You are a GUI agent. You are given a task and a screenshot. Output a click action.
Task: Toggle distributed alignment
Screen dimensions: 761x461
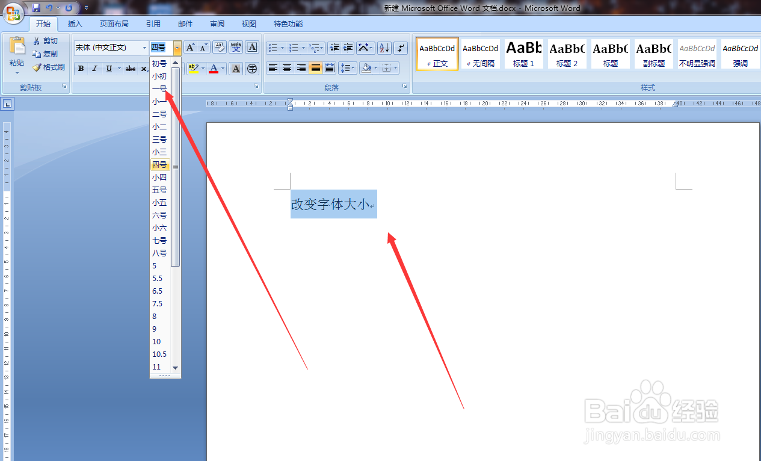coord(329,68)
